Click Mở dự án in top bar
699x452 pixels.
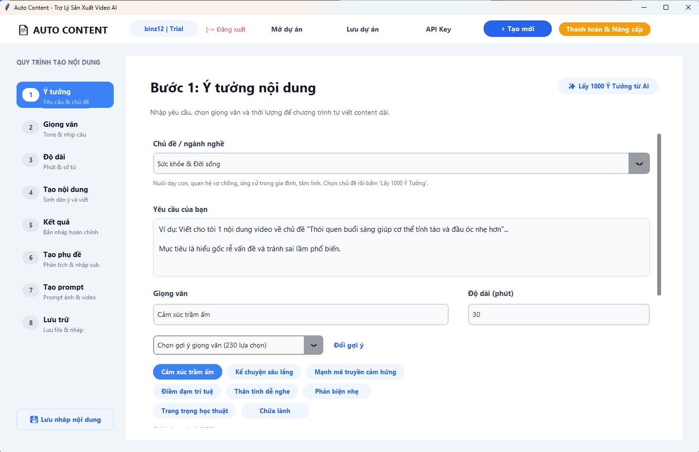[x=287, y=29]
